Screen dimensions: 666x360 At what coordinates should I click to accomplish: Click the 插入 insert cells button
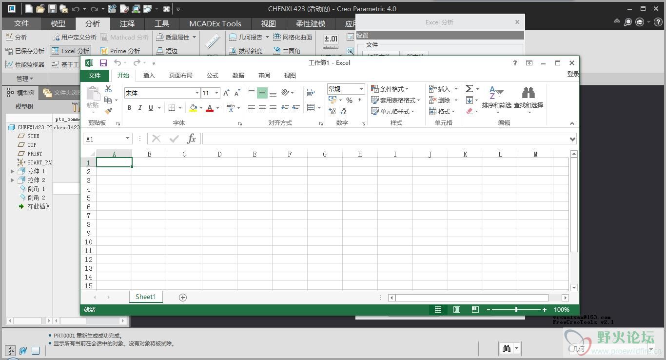coord(439,89)
